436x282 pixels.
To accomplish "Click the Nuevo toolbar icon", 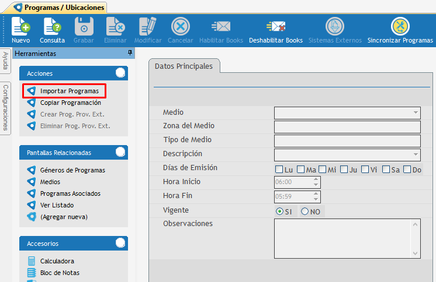I will [20, 27].
